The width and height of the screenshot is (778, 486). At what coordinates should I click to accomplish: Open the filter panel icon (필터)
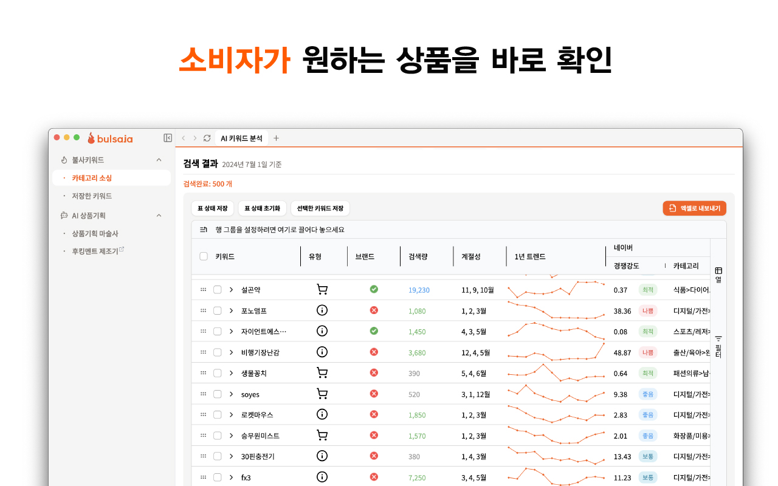pos(718,346)
